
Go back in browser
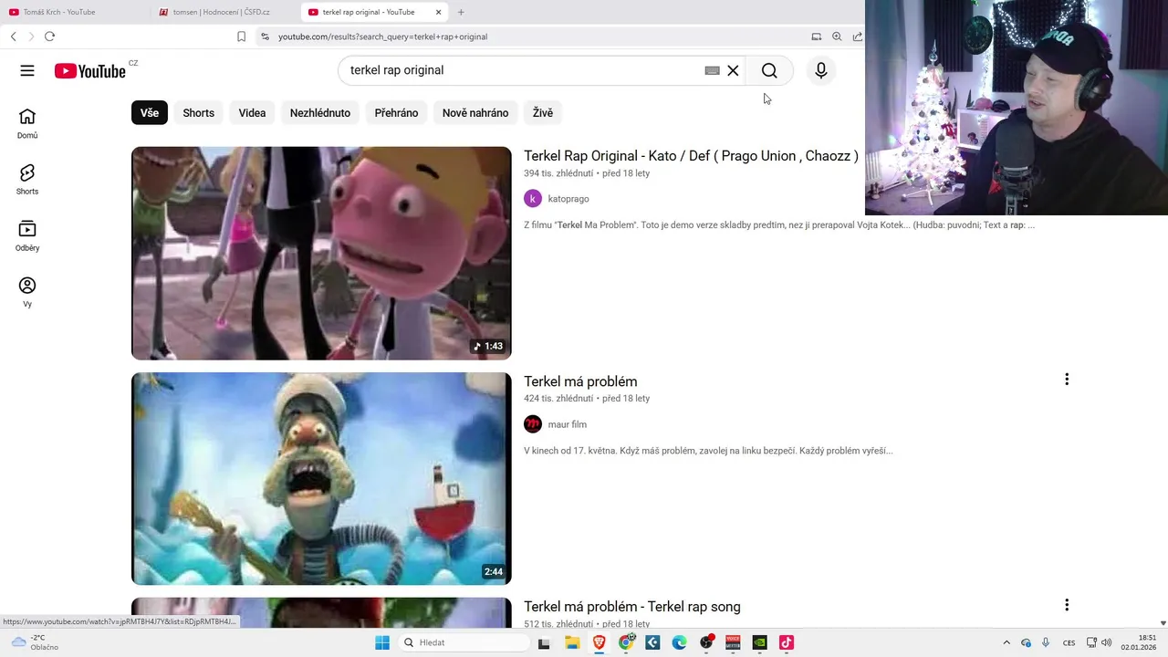[x=13, y=36]
